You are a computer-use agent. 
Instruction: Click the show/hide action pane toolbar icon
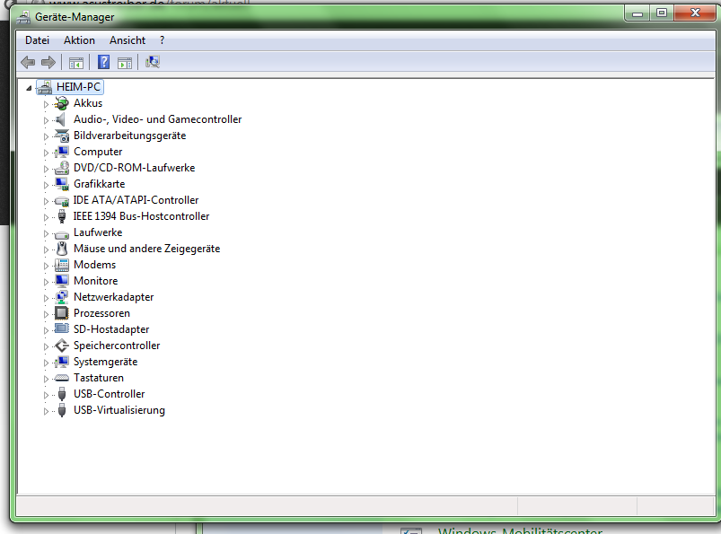coord(125,63)
